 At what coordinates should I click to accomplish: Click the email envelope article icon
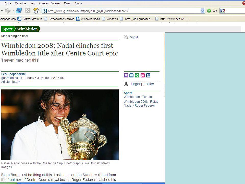coord(131,75)
